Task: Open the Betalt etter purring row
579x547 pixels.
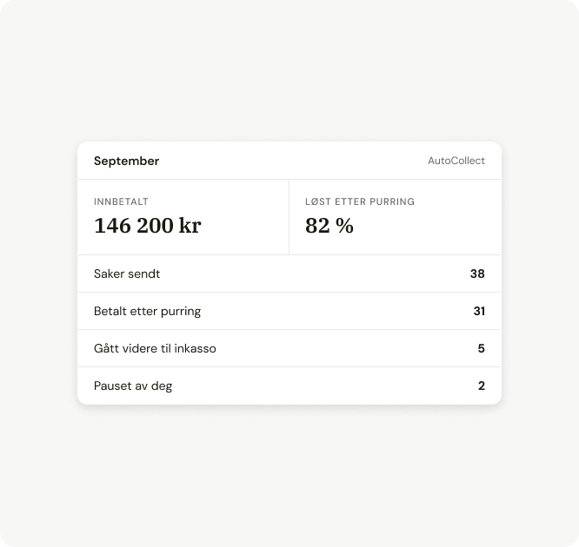Action: (289, 311)
